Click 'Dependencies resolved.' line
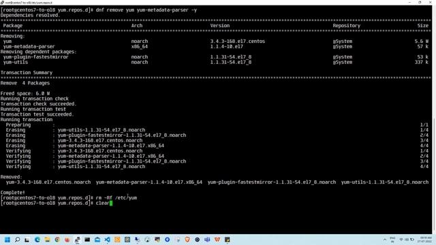Viewport: 436px width, 245px height. tap(30, 15)
